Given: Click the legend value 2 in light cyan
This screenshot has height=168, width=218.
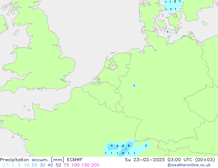Looking at the screenshot, I should tap(13, 165).
